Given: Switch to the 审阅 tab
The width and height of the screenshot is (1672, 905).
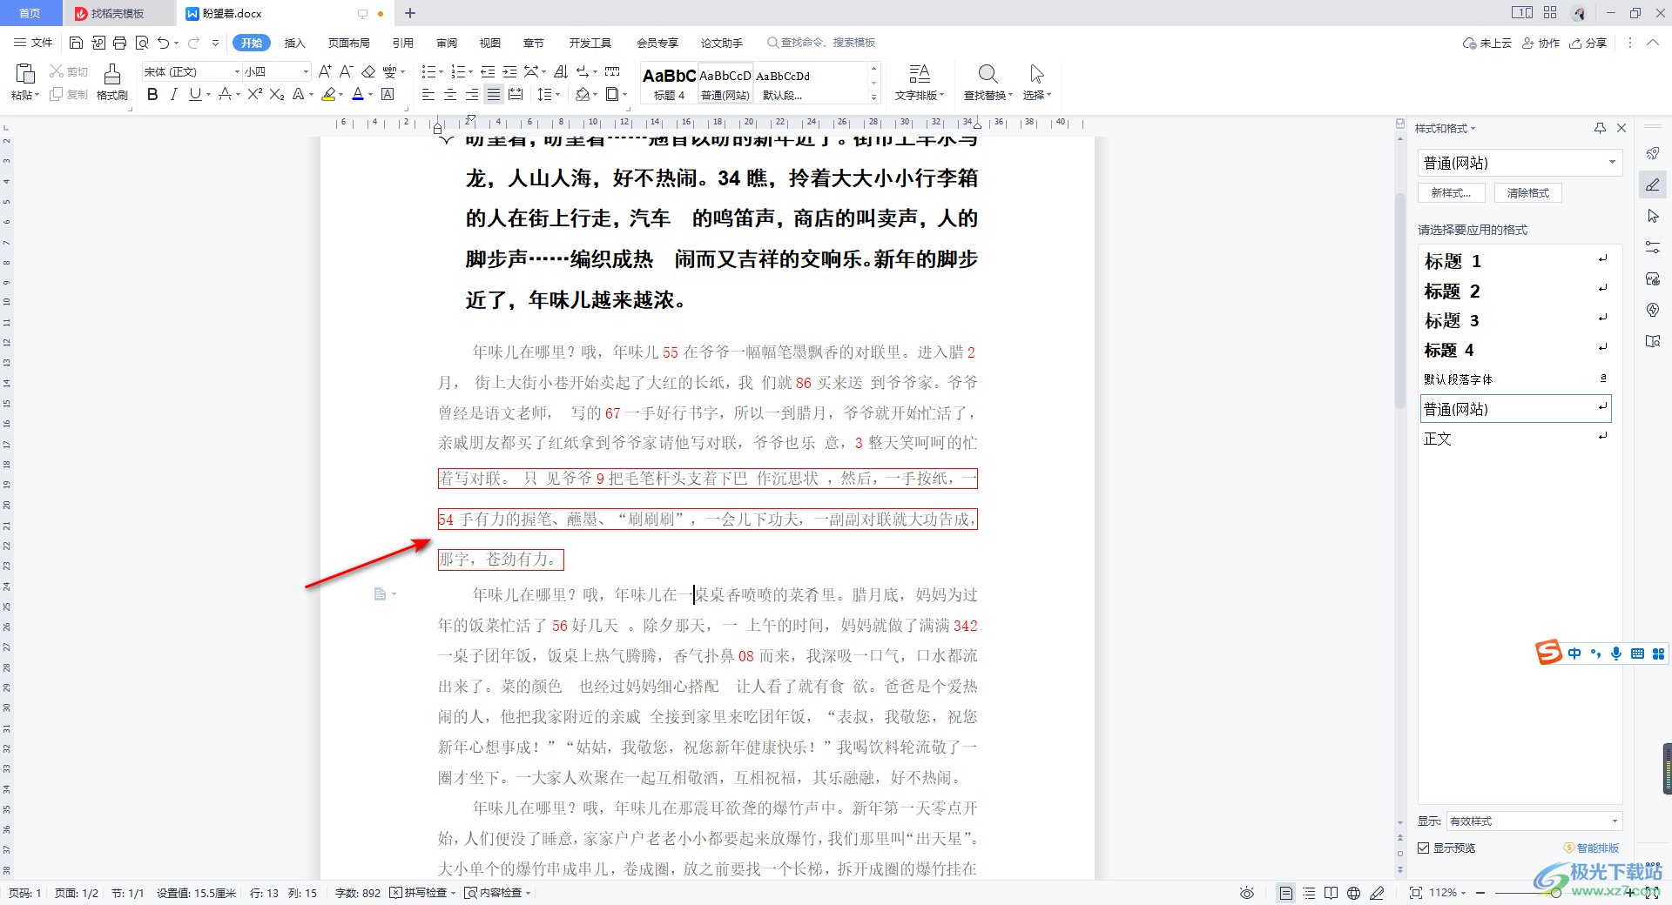Looking at the screenshot, I should [447, 43].
